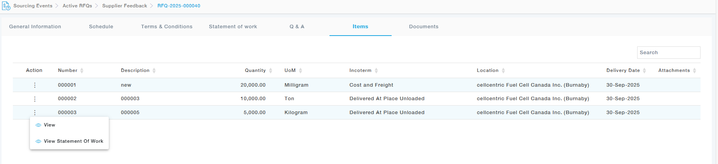Image resolution: width=718 pixels, height=164 pixels.
Task: Select View from the context menu
Action: click(x=49, y=125)
